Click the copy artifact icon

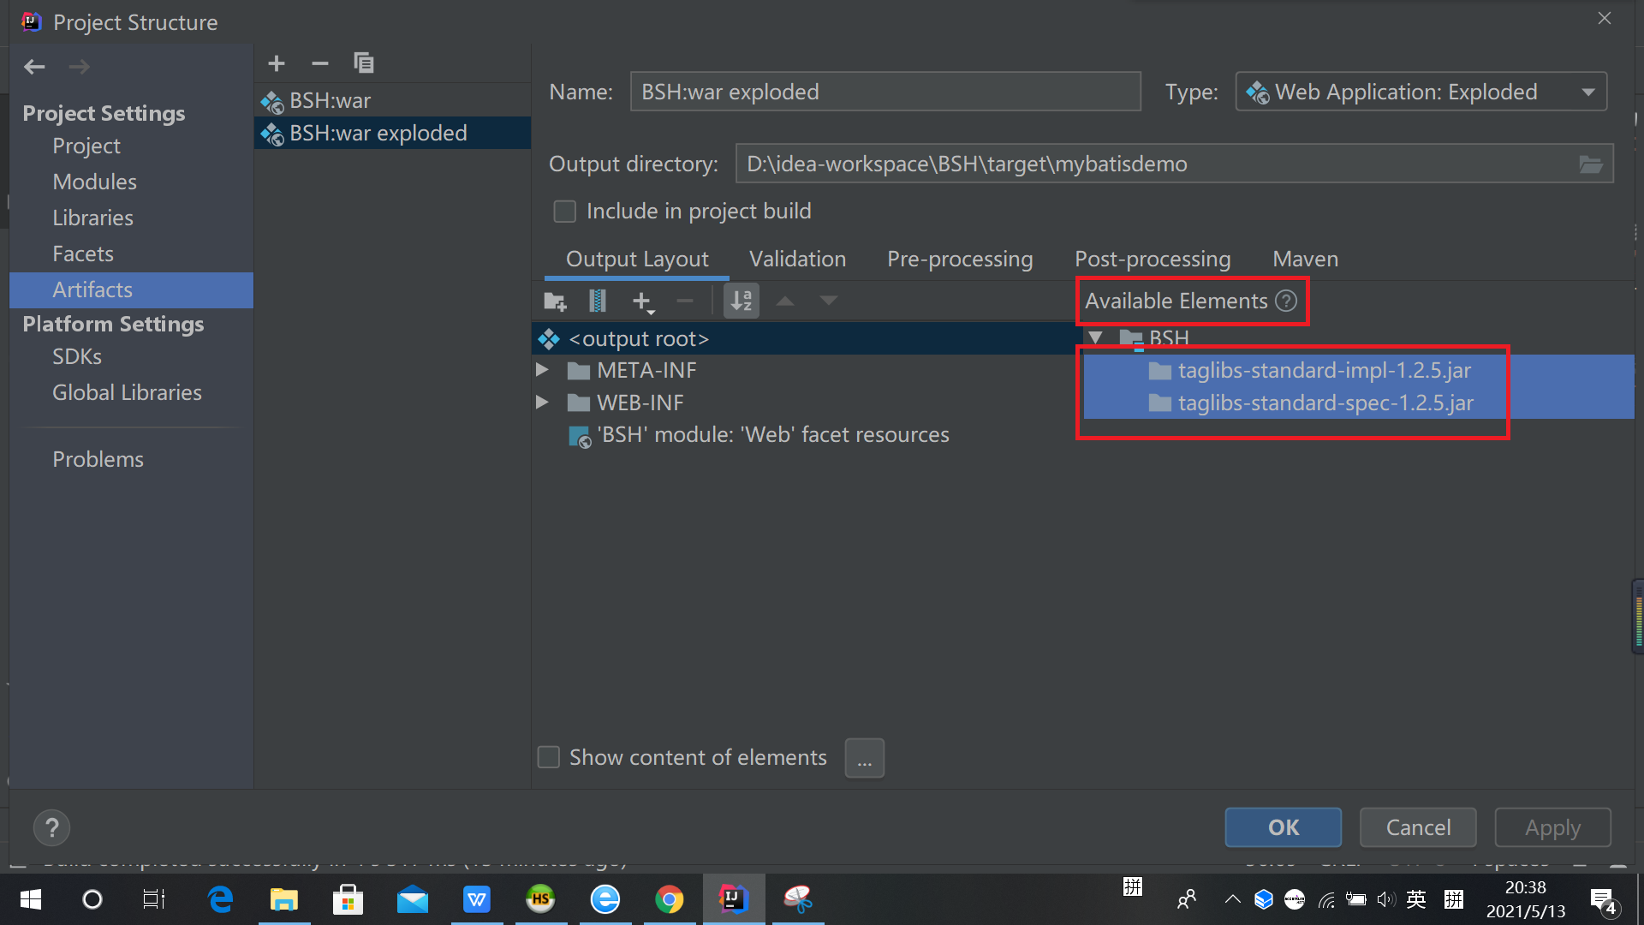pyautogui.click(x=364, y=63)
